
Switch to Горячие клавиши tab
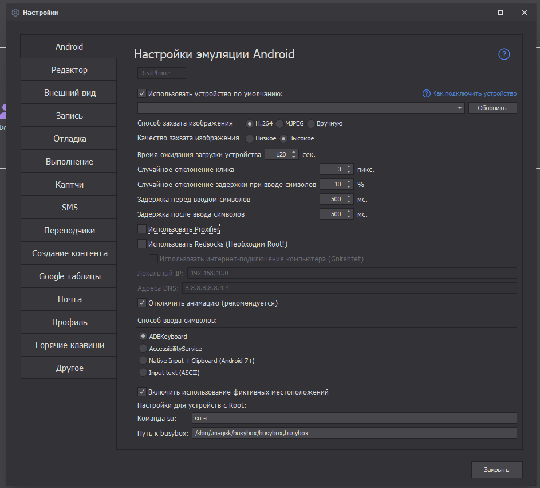point(69,345)
